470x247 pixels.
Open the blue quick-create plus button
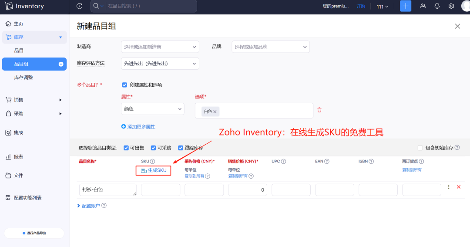pos(406,6)
